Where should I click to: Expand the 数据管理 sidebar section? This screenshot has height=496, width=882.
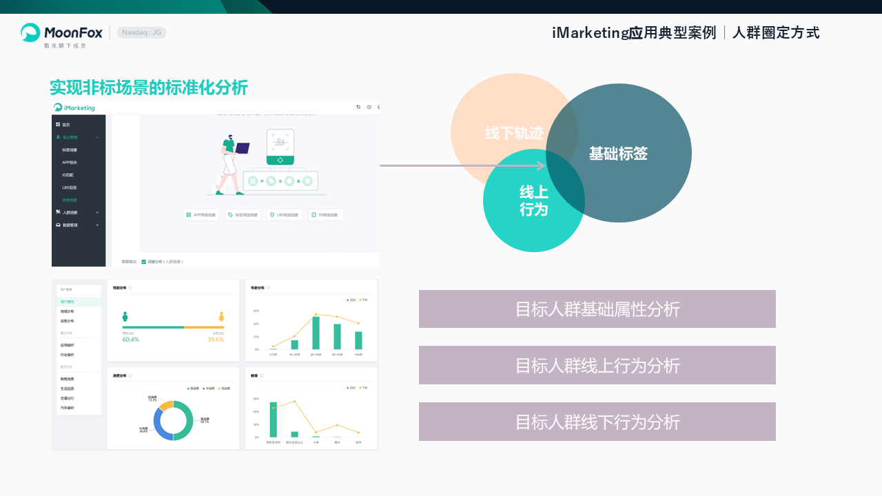(x=97, y=225)
